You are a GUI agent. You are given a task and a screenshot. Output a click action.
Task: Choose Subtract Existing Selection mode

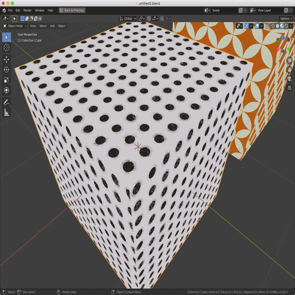(31, 19)
